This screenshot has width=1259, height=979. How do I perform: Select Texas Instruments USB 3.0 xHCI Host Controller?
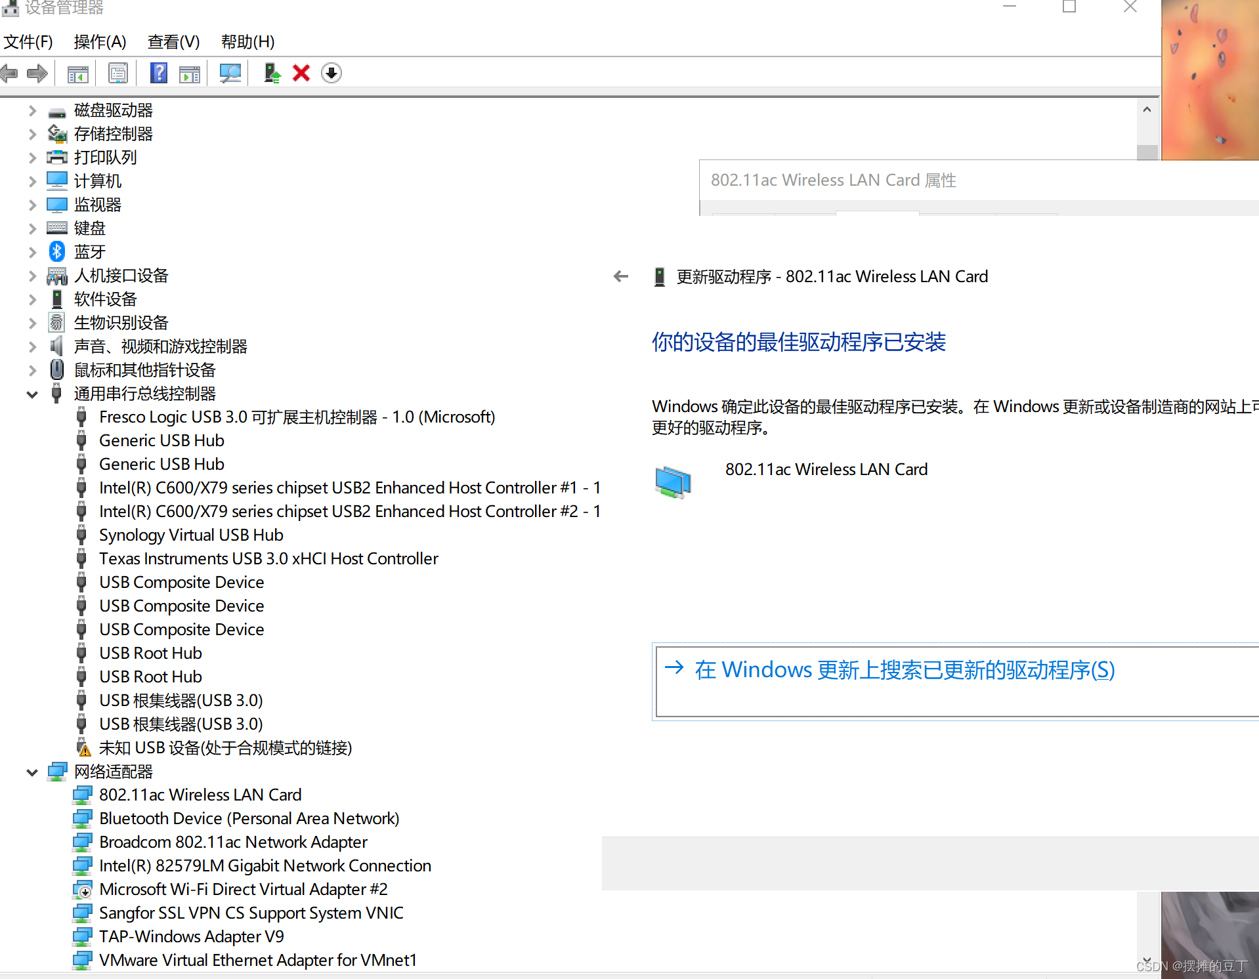[268, 558]
